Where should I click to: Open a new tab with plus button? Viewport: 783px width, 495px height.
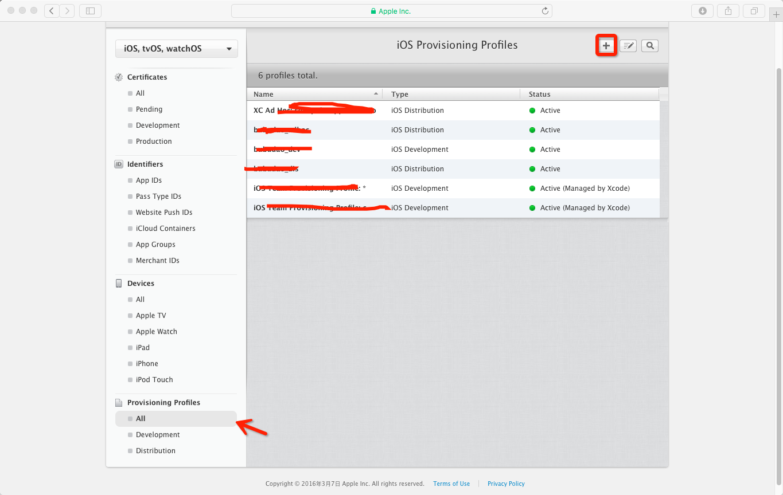click(x=776, y=15)
